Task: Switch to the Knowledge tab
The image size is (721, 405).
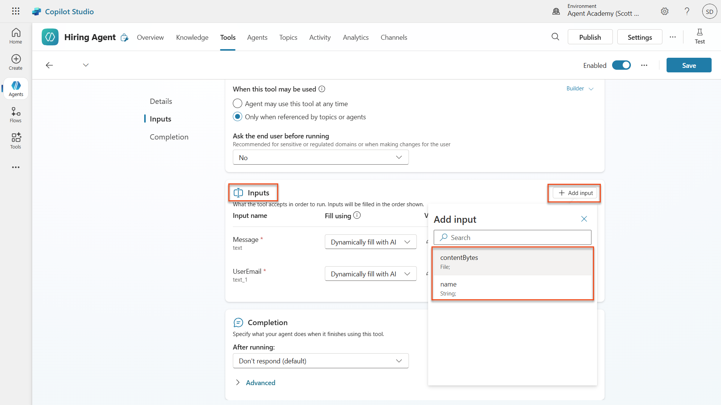Action: (x=192, y=37)
